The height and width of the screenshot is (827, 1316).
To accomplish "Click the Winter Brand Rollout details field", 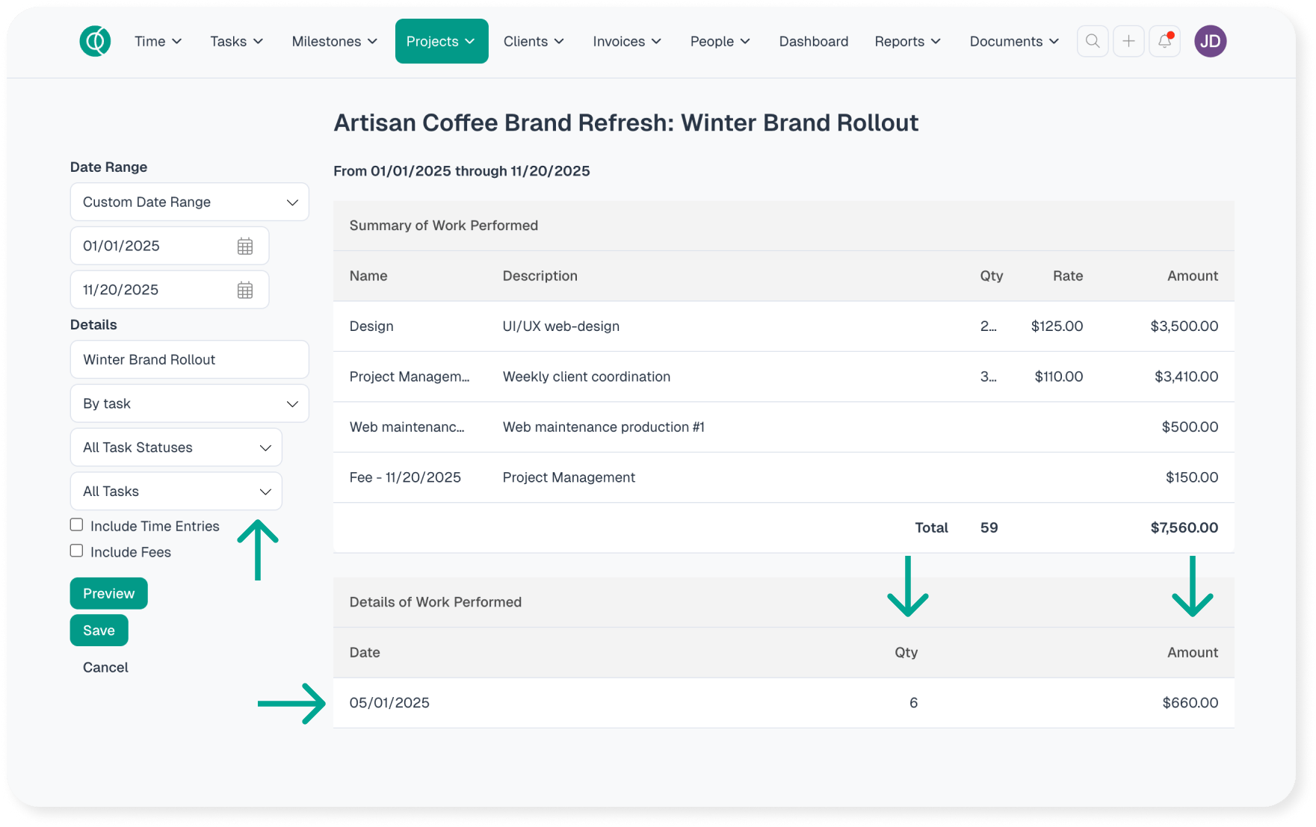I will (x=190, y=360).
